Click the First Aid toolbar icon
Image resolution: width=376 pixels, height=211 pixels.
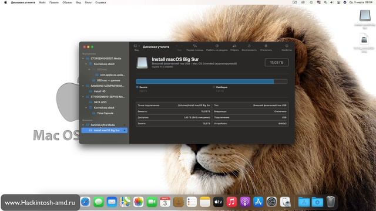(x=194, y=46)
